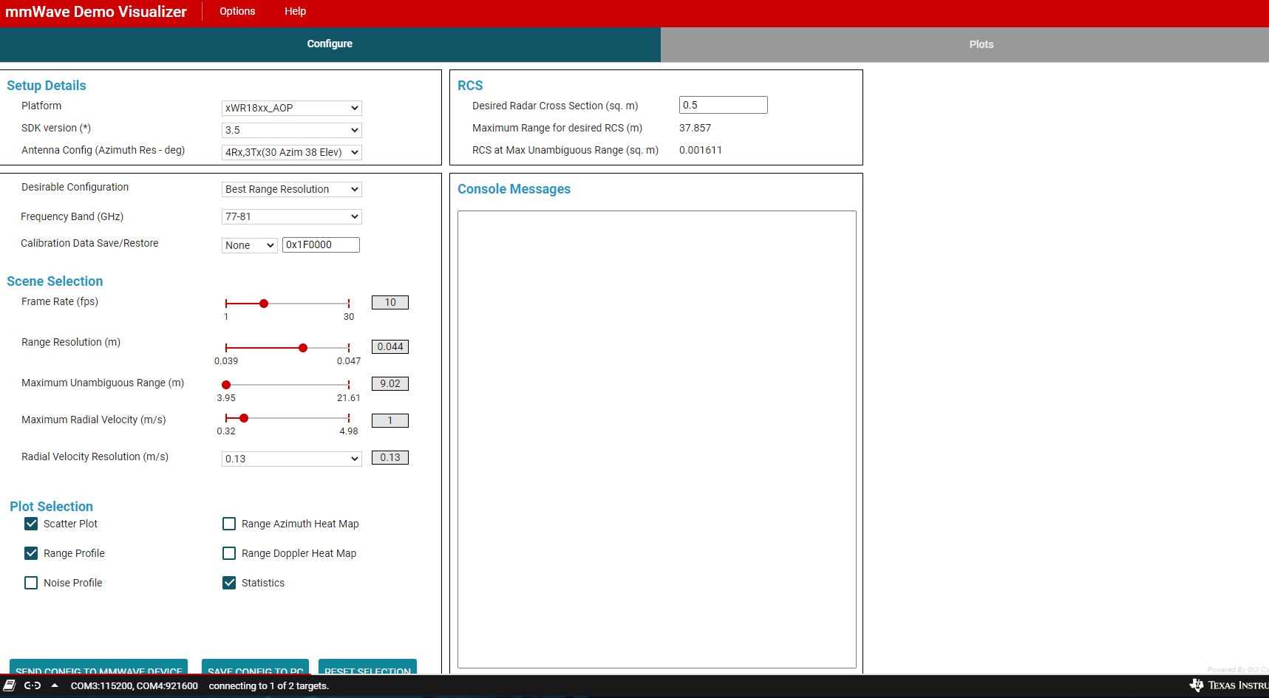Open the Platform dropdown showing xWR18xx_AOP

click(292, 108)
